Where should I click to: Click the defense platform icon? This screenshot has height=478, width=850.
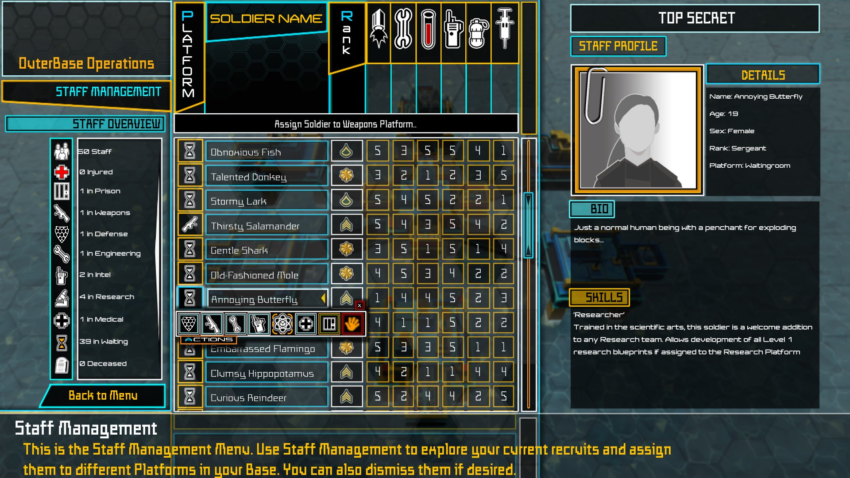coord(189,324)
